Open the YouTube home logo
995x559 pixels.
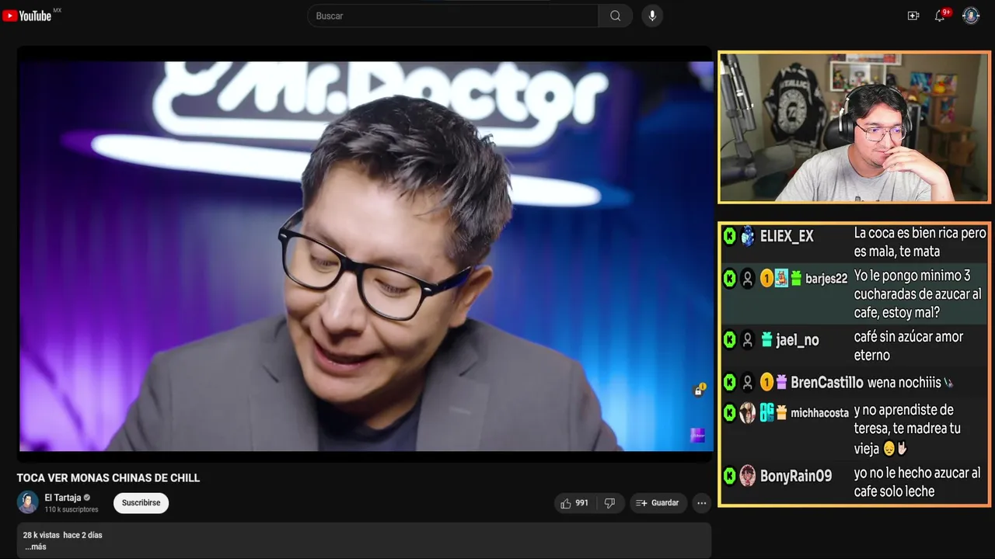point(27,16)
